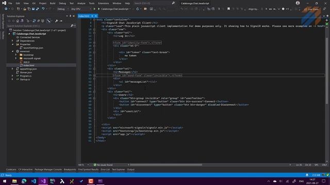330x185 pixels.
Task: Click the notifications bell in status bar
Action: pos(307,175)
